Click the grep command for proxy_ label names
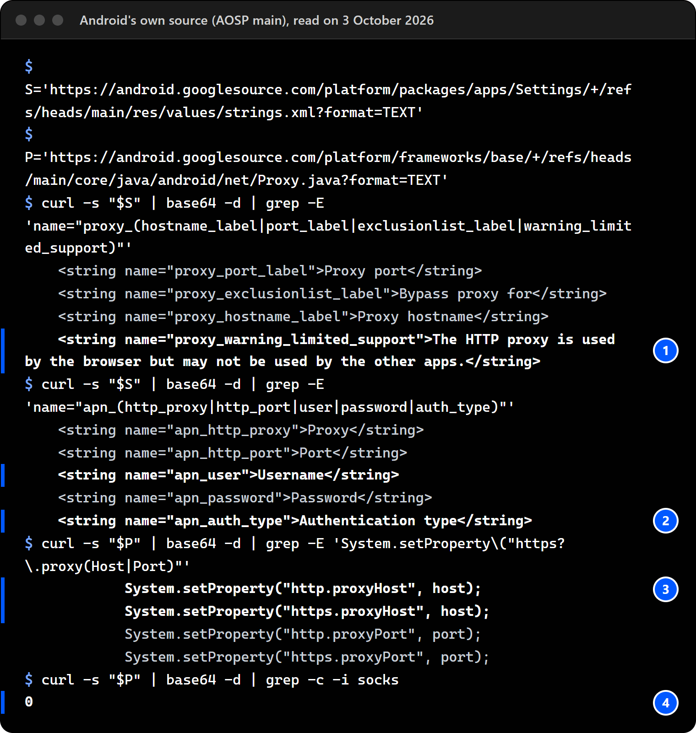 pyautogui.click(x=328, y=226)
